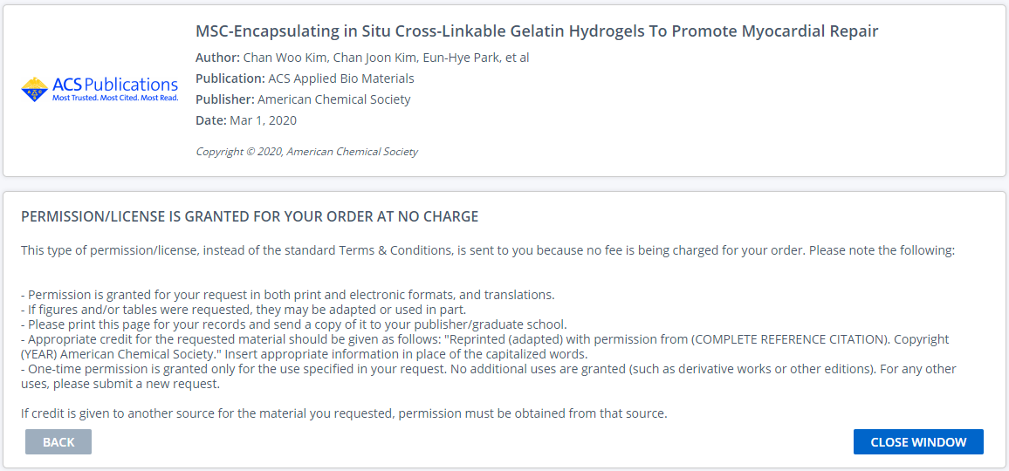The height and width of the screenshot is (471, 1009).
Task: Click the PERMISSION/LICENSE IS GRANTED heading
Action: tap(250, 216)
